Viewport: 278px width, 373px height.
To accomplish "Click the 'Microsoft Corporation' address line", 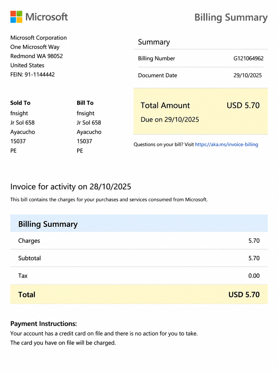I will [39, 38].
